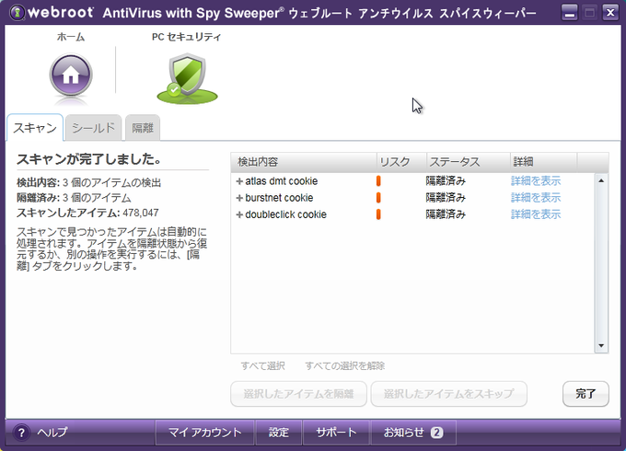
Task: Click the 詳細 column header
Action: 543,162
